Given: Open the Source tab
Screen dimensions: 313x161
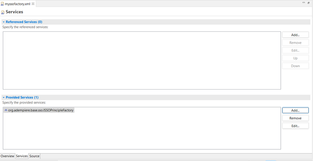Looking at the screenshot, I should pos(35,156).
